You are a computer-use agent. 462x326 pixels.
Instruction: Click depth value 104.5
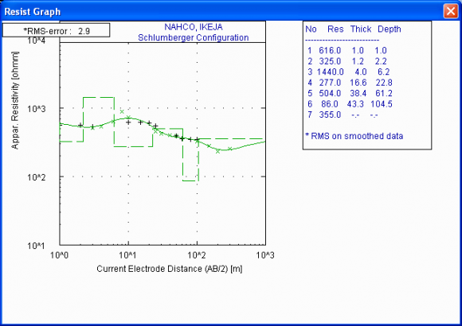(382, 104)
